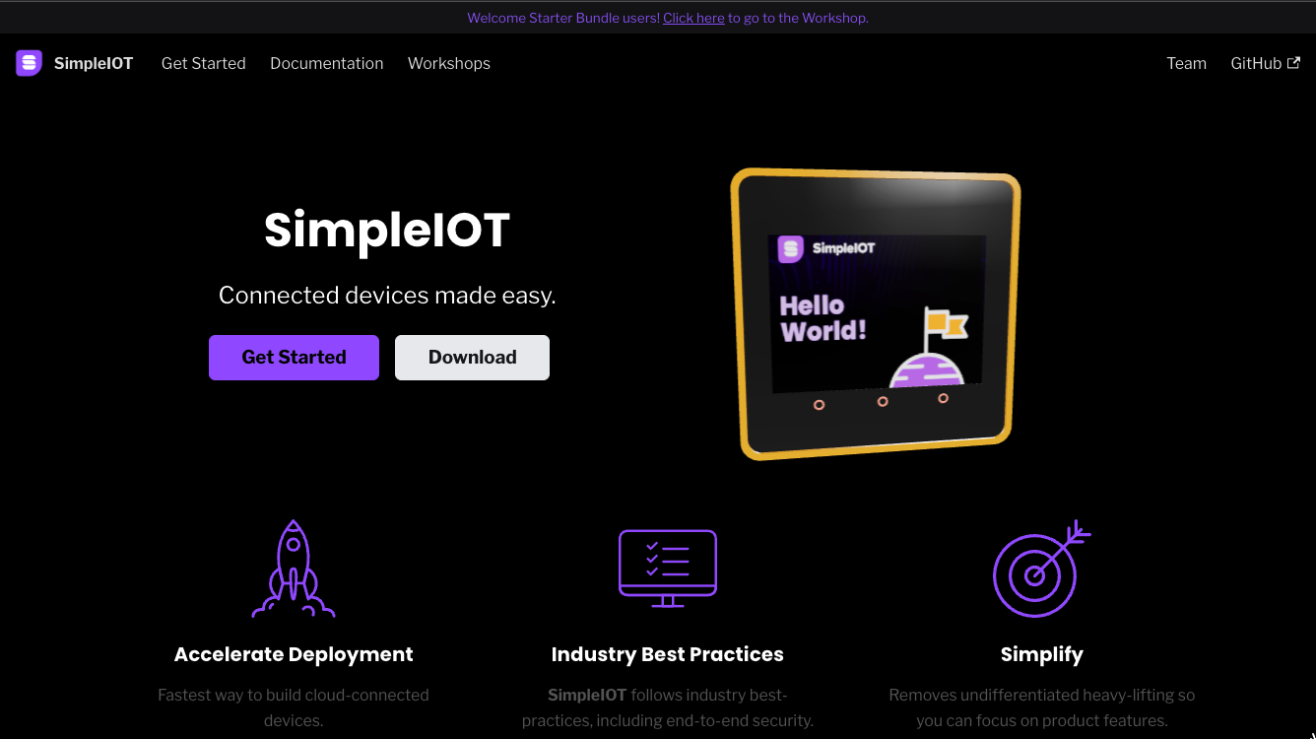The width and height of the screenshot is (1316, 739).
Task: Click the external-link icon next to GitHub
Action: point(1295,62)
